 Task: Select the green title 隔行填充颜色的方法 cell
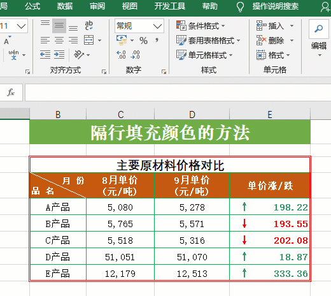(x=170, y=132)
